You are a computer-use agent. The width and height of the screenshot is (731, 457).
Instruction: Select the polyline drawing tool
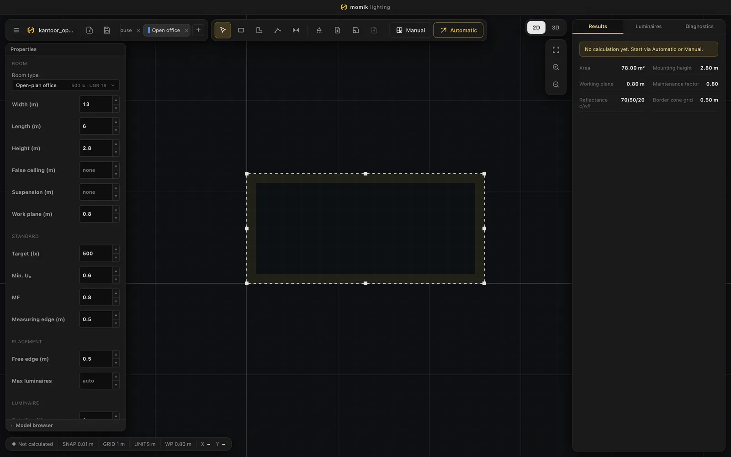pos(278,30)
